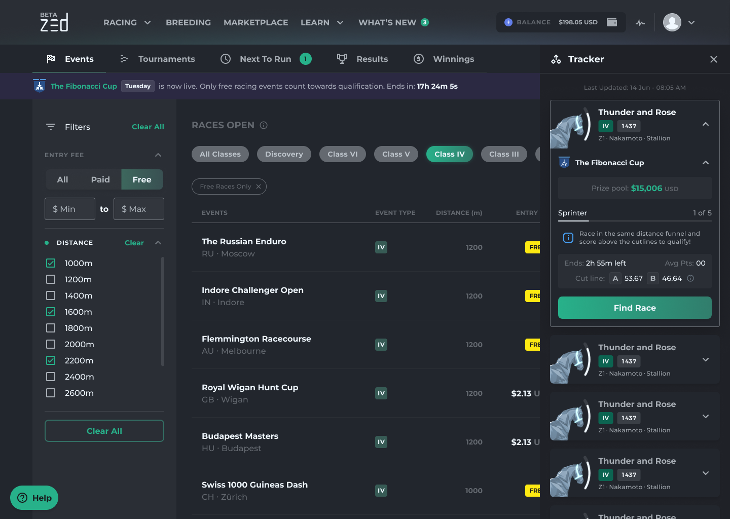The image size is (730, 519).
Task: Click class IV badge on Russian Enduro row
Action: pyautogui.click(x=381, y=247)
